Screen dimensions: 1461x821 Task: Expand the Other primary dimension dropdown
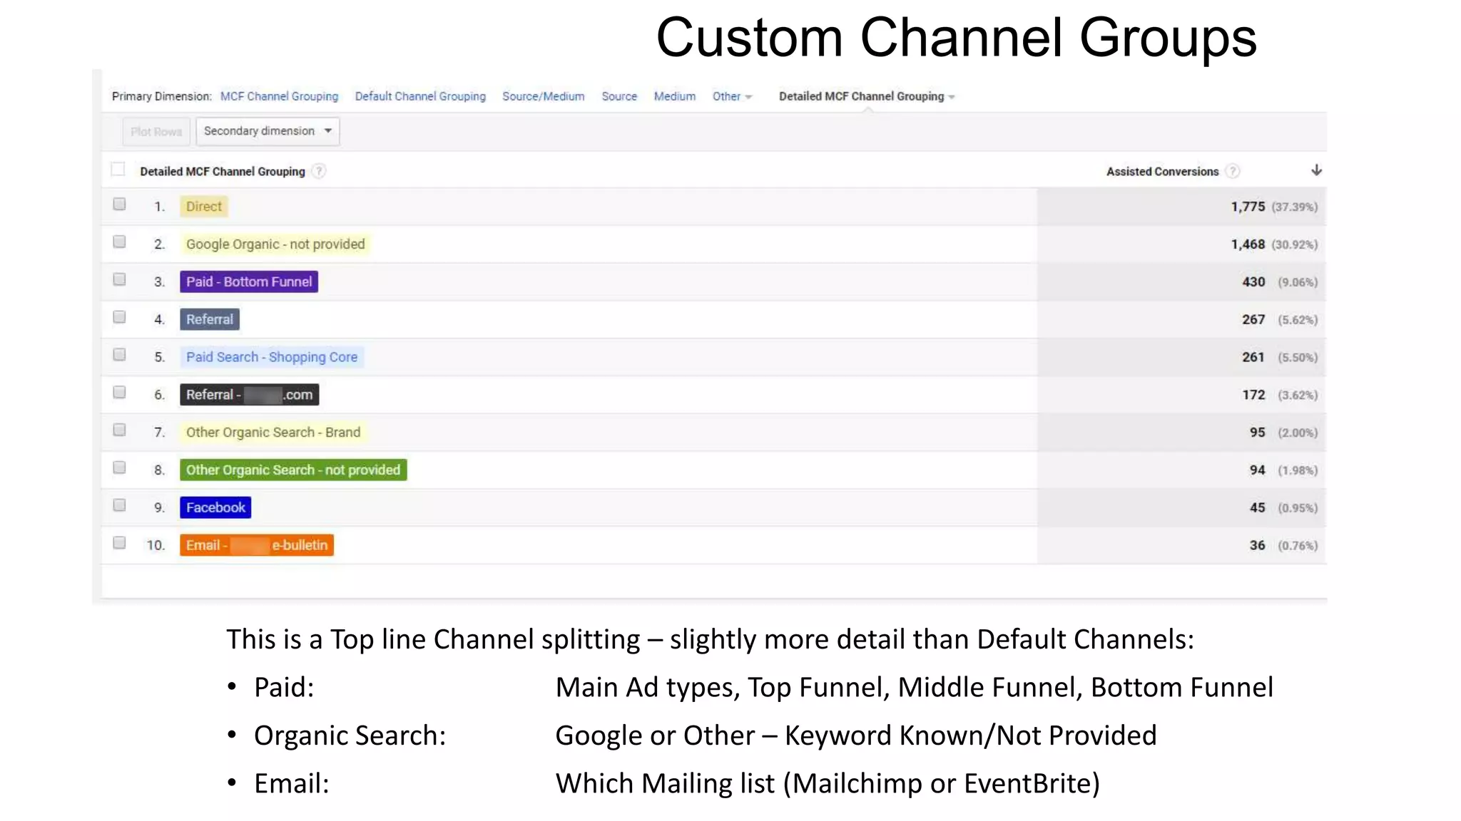click(x=732, y=96)
